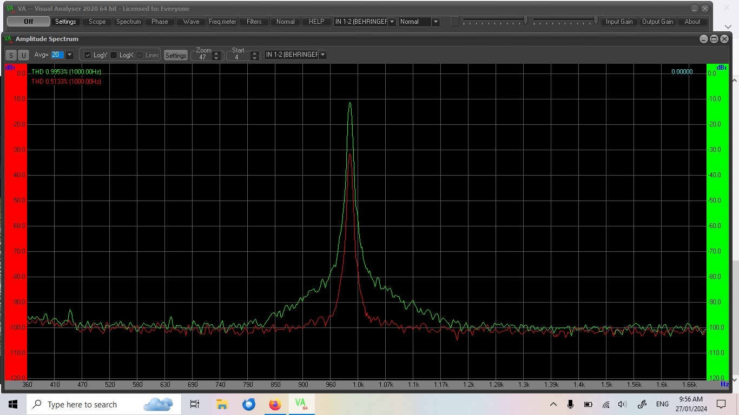
Task: Expand the Avg dropdown arrow
Action: (x=69, y=55)
